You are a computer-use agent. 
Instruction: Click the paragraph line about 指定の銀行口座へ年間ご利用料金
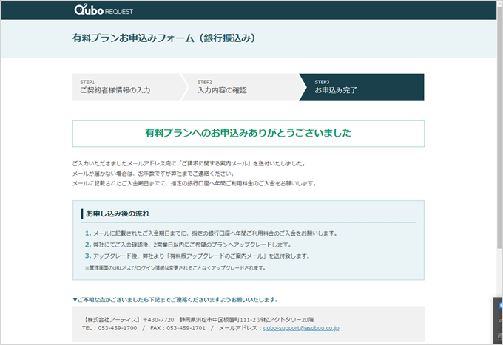[x=195, y=183]
